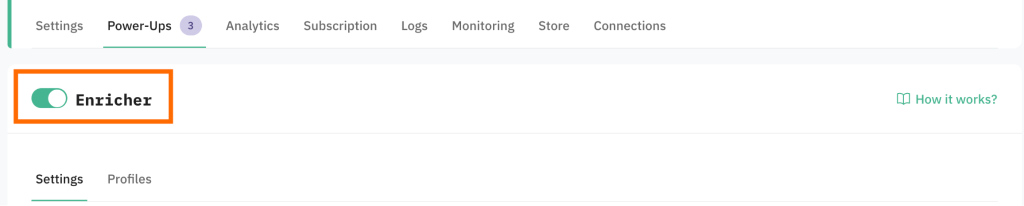Navigate to the Store tab

[x=554, y=26]
